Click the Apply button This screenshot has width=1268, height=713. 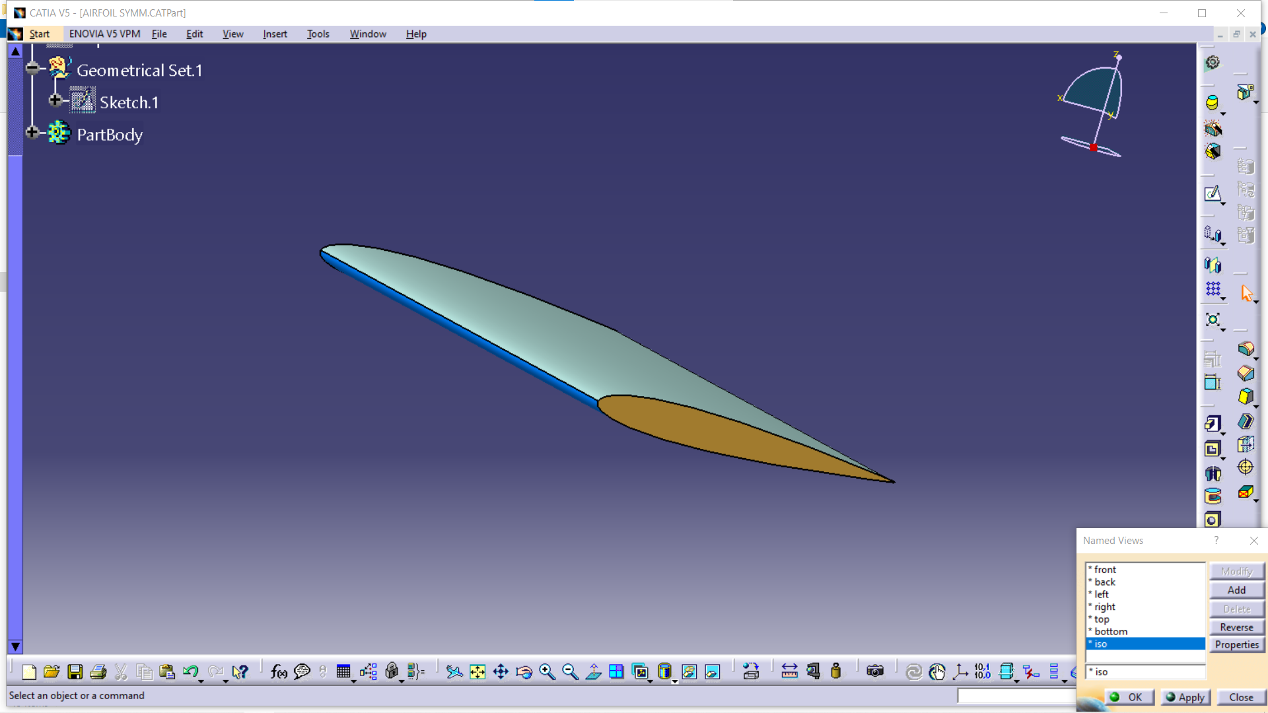tap(1185, 697)
